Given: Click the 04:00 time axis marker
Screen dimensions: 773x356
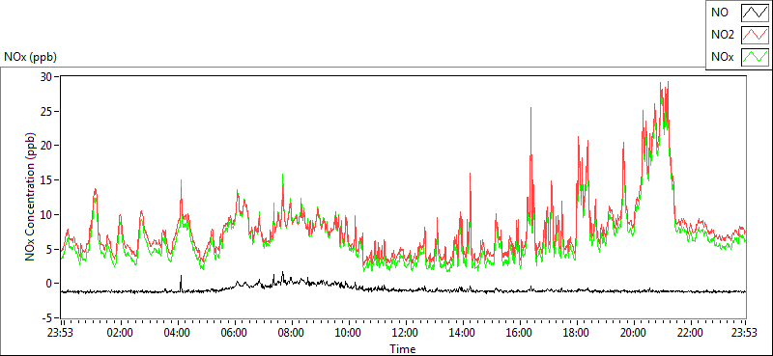Looking at the screenshot, I should click(177, 332).
